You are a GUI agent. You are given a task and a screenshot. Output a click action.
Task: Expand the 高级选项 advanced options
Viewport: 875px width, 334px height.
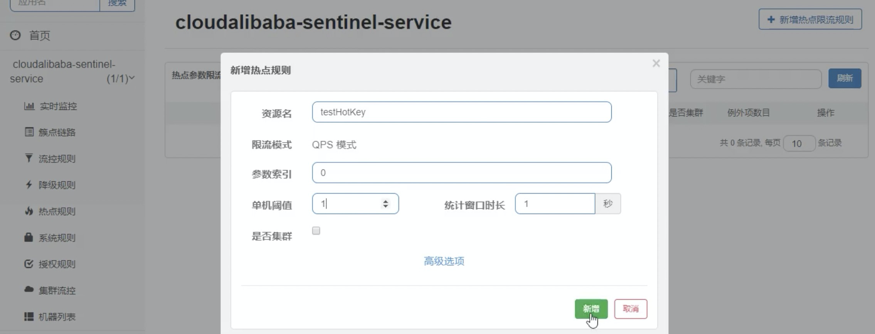pyautogui.click(x=444, y=261)
